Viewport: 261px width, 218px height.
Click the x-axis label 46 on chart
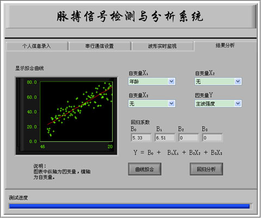pos(42,147)
